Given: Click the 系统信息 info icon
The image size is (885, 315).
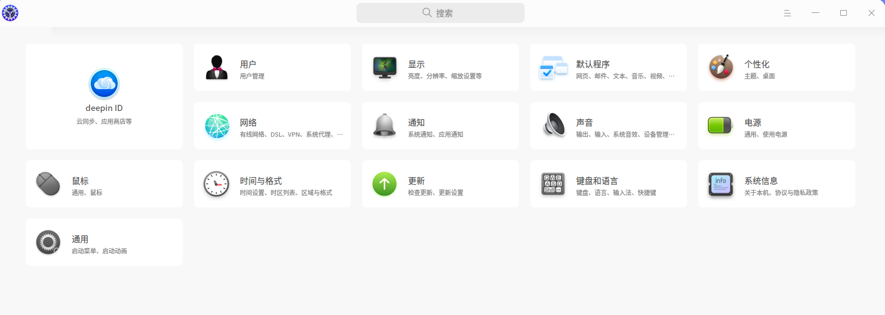Looking at the screenshot, I should tap(721, 184).
